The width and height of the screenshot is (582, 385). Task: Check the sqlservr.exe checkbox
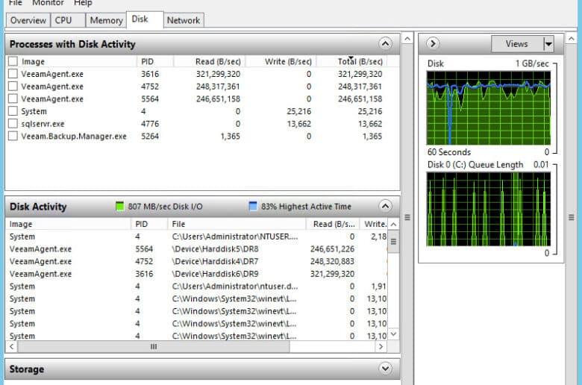(x=13, y=124)
